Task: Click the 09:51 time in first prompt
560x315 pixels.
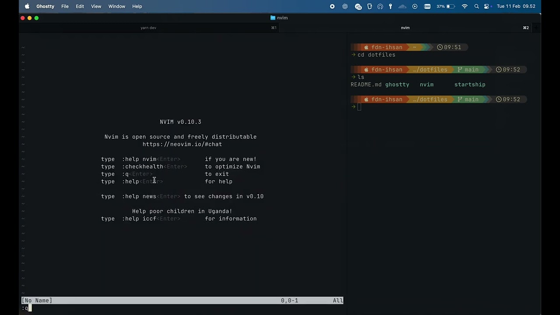Action: coord(452,47)
